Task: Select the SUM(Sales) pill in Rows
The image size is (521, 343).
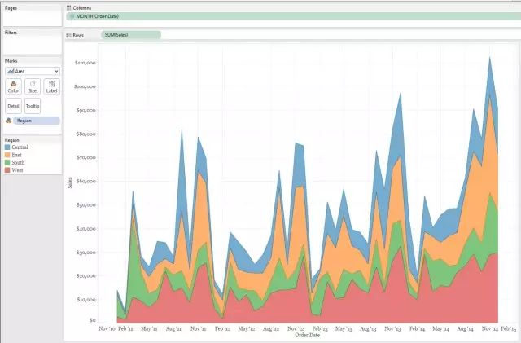Action: click(131, 34)
